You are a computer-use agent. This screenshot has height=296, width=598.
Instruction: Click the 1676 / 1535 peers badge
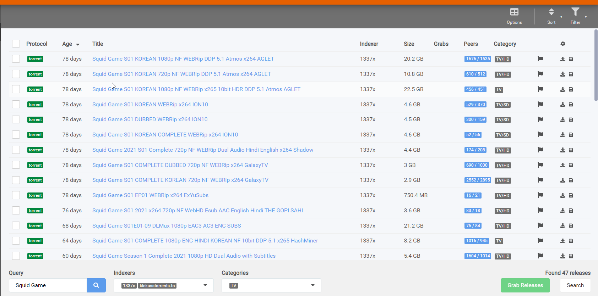(478, 59)
